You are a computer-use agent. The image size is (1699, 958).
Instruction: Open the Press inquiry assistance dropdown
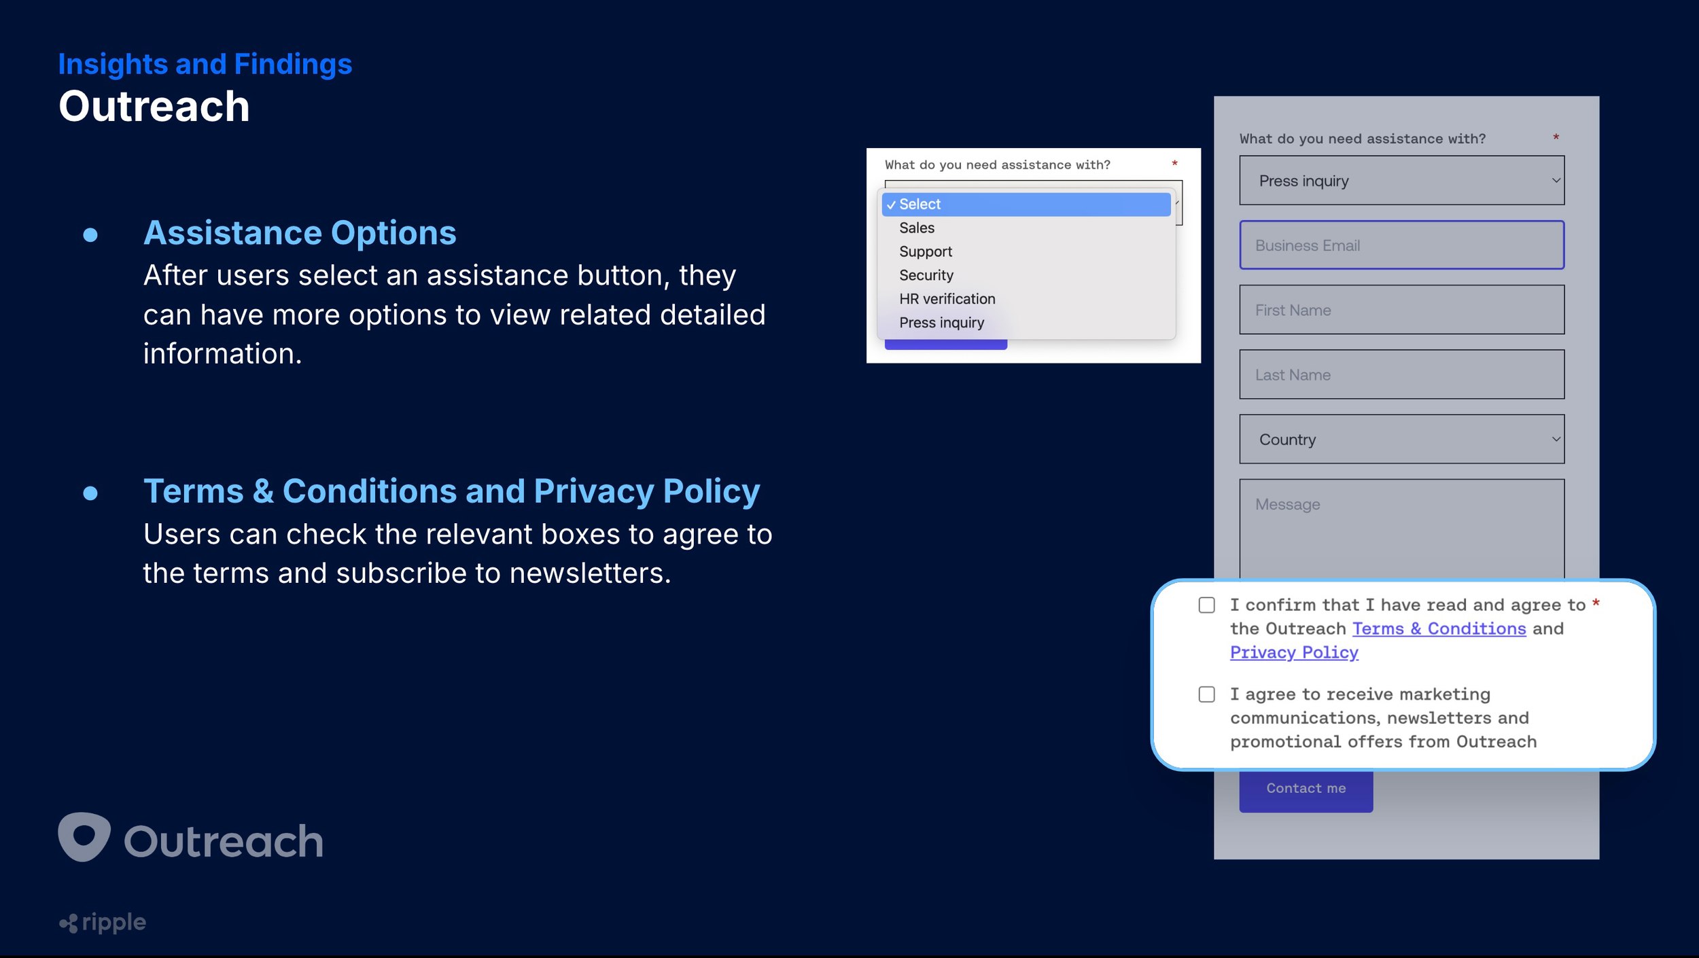(x=1401, y=181)
